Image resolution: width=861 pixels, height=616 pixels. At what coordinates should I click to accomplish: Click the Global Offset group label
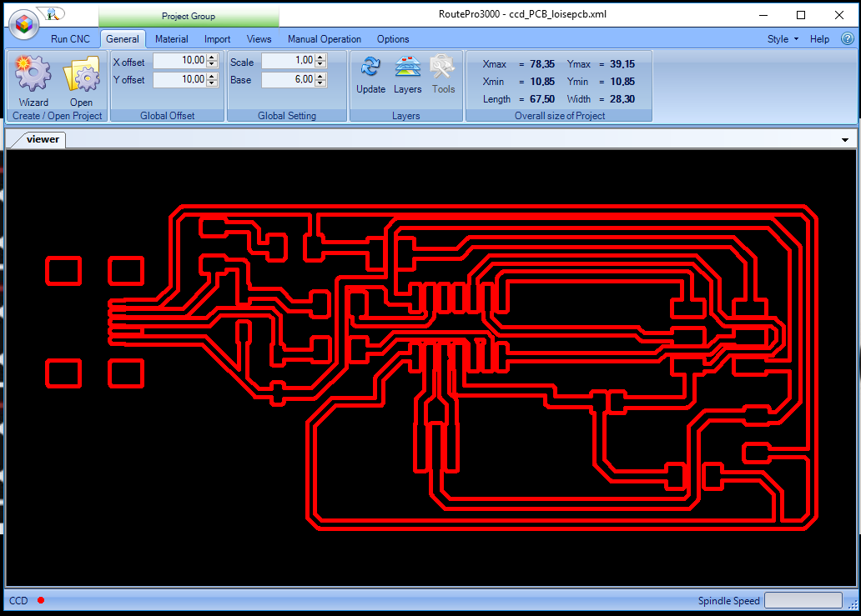tap(168, 116)
